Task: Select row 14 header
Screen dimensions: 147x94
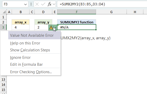Action: coord(3,84)
